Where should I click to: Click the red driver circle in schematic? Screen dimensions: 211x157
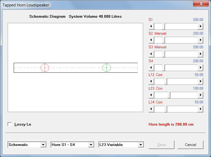coord(45,68)
